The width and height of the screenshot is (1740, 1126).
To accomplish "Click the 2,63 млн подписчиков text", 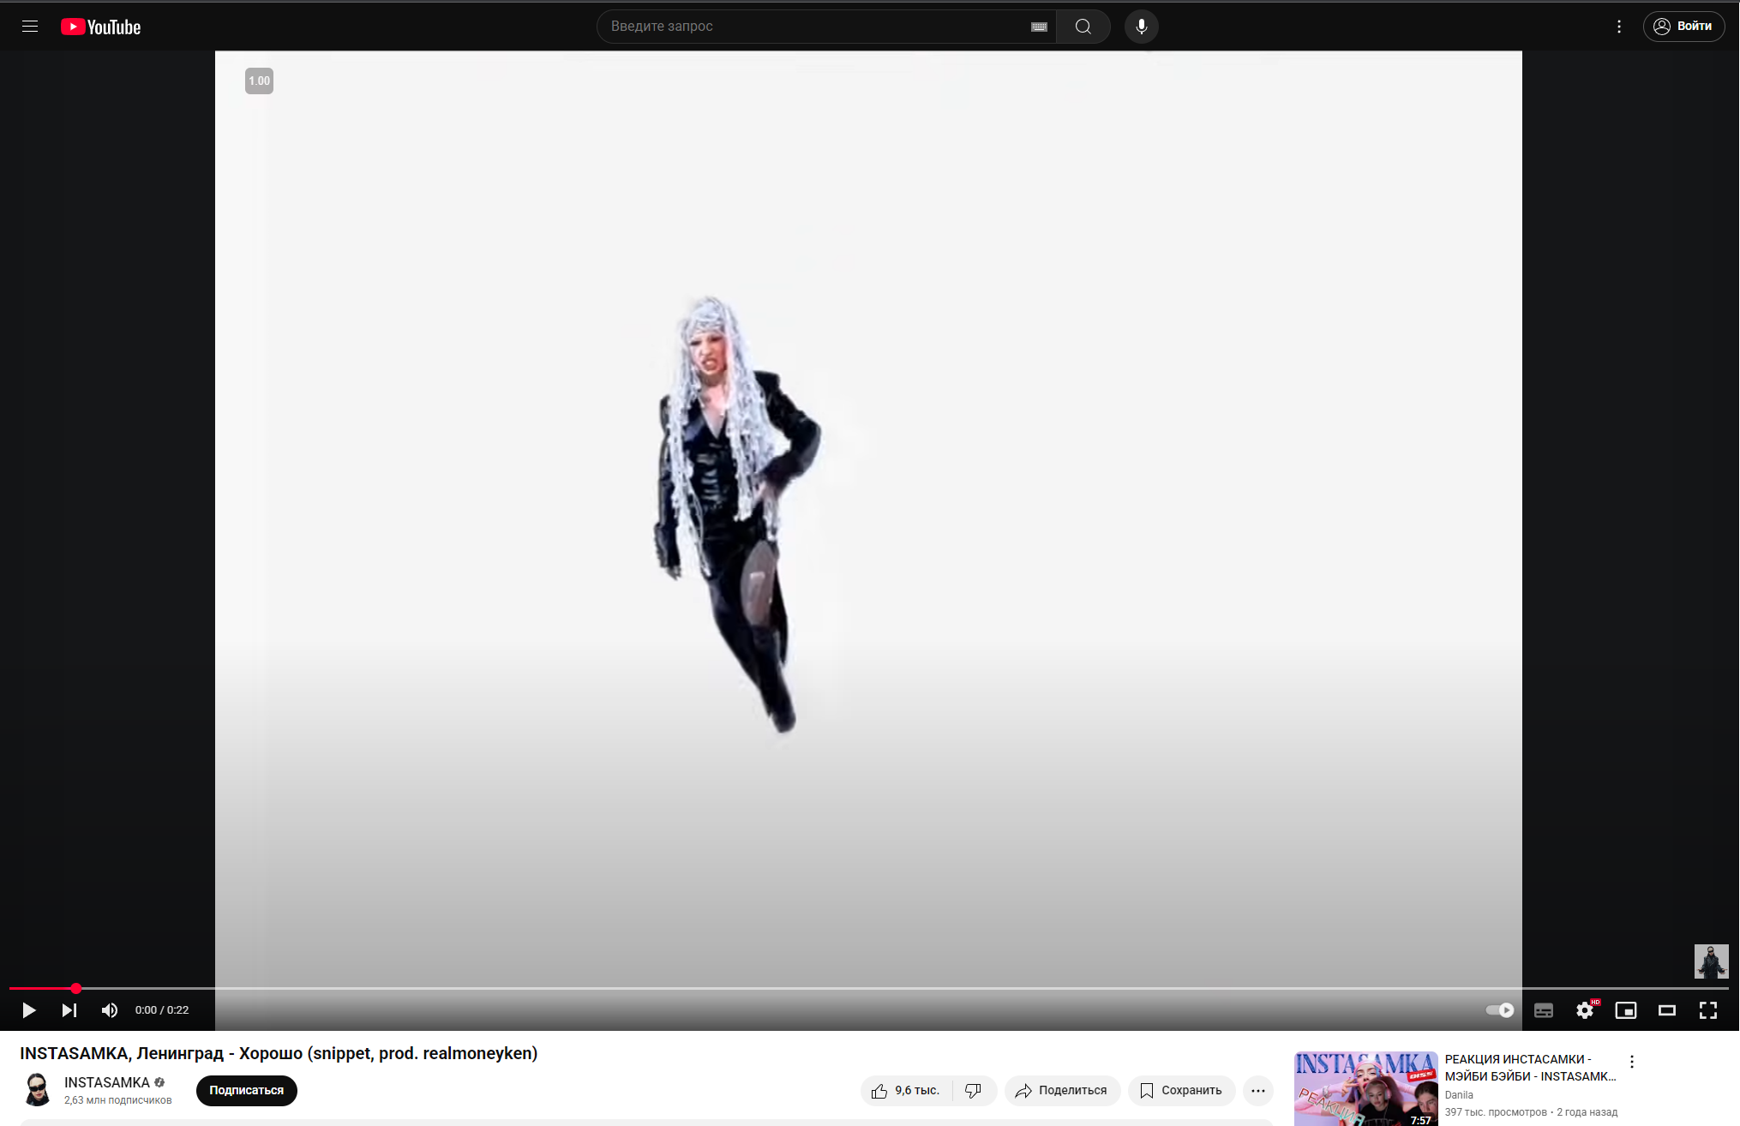I will coord(118,1100).
